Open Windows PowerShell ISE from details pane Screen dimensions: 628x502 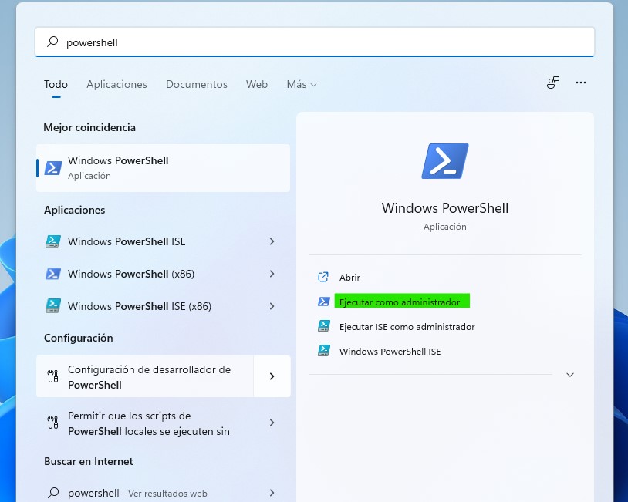390,352
